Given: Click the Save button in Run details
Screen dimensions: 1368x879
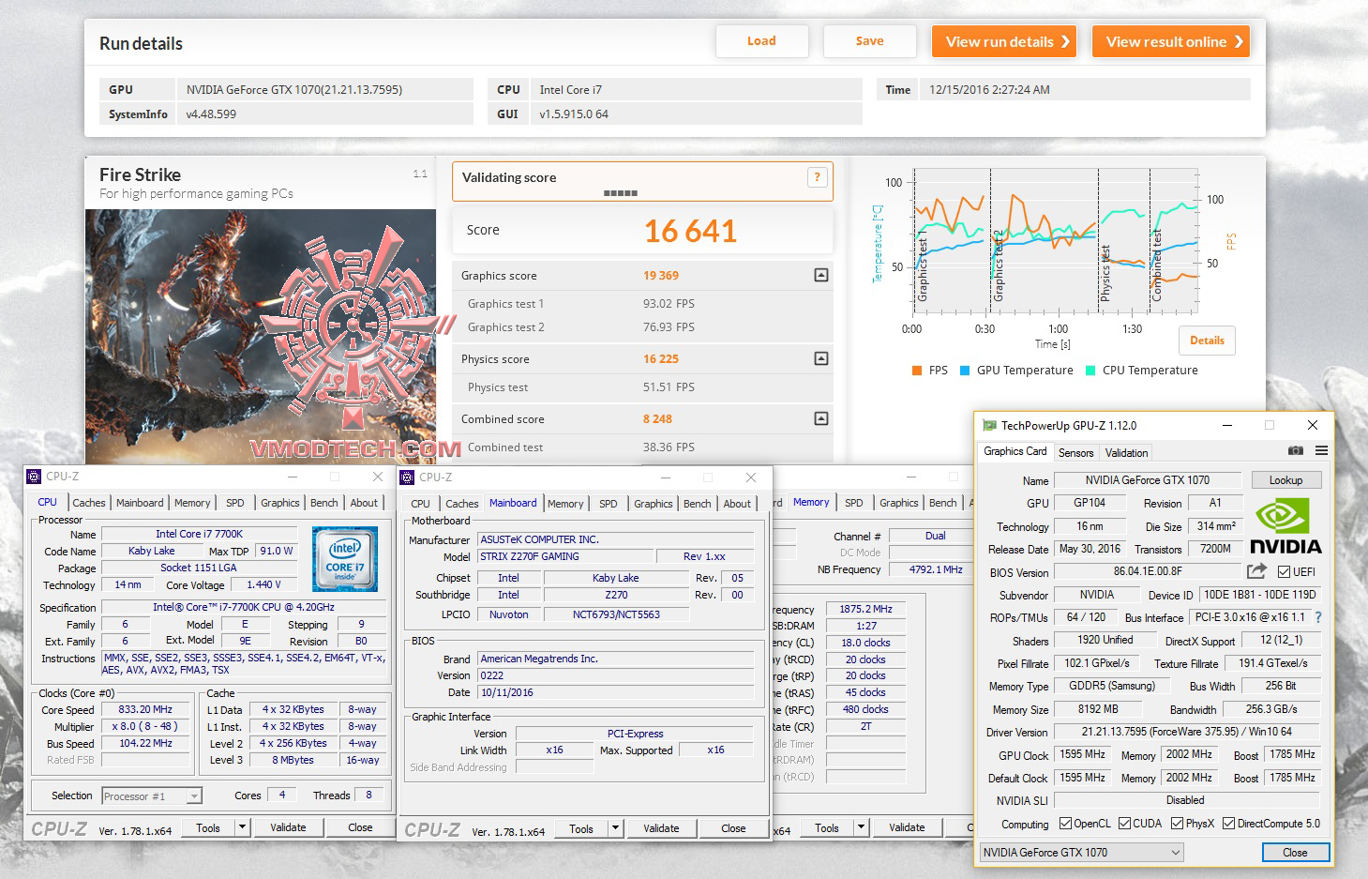Looking at the screenshot, I should (869, 41).
